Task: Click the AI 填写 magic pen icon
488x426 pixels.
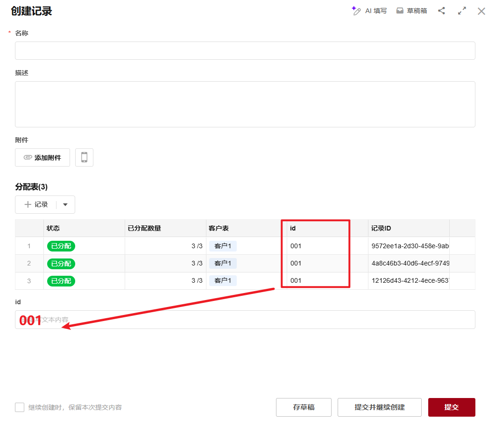Action: point(357,11)
